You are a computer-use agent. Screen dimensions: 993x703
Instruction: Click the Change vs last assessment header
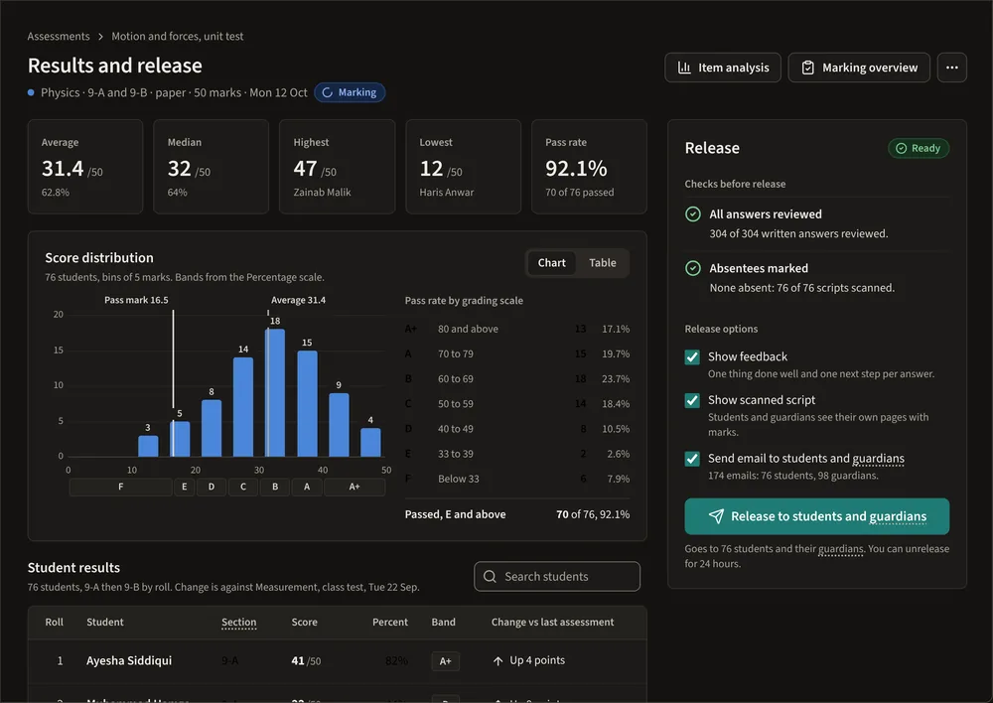point(552,623)
